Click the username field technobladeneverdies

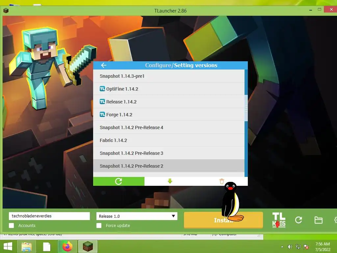pos(49,216)
